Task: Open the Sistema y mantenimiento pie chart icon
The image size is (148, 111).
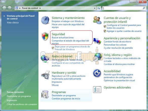Action: pyautogui.click(x=45, y=20)
